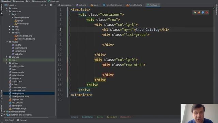This screenshot has height=123, width=218.
Task: Collapse all via the Project panel toolbar icon
Action: coord(46,5)
